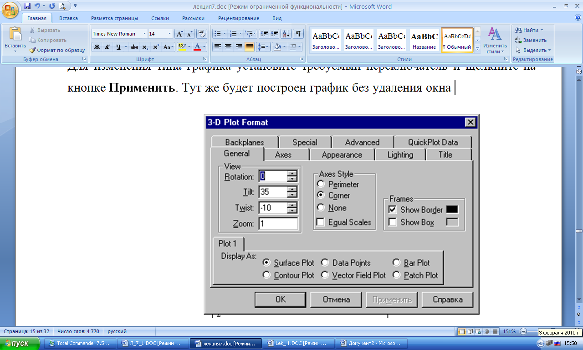583x350 pixels.
Task: Toggle italic (К) formatting
Action: pos(107,46)
